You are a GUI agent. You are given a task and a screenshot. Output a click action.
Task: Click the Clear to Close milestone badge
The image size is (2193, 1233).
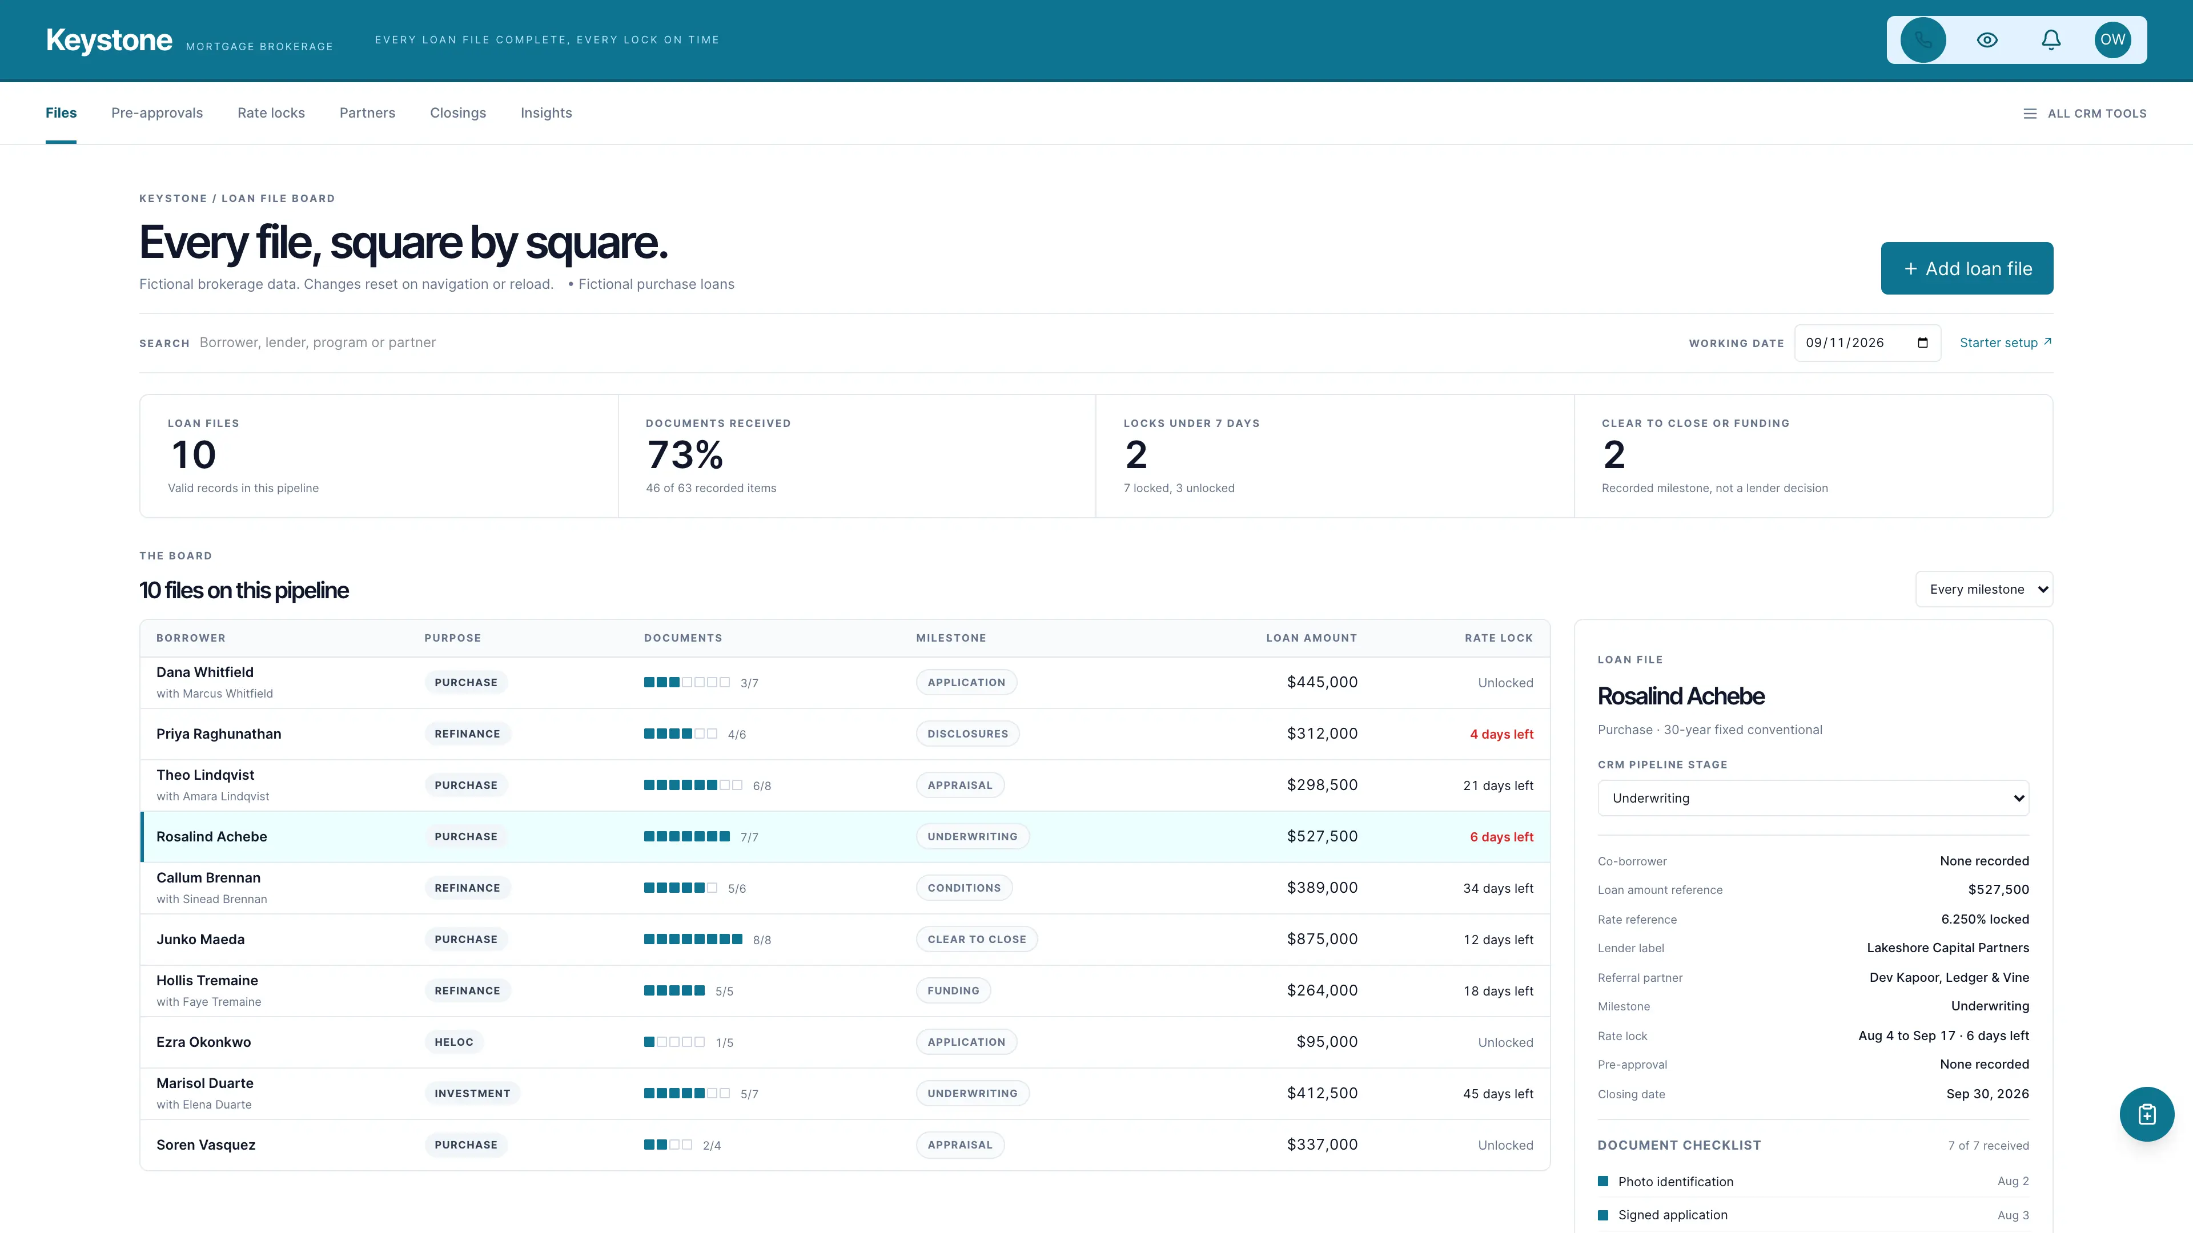(977, 940)
